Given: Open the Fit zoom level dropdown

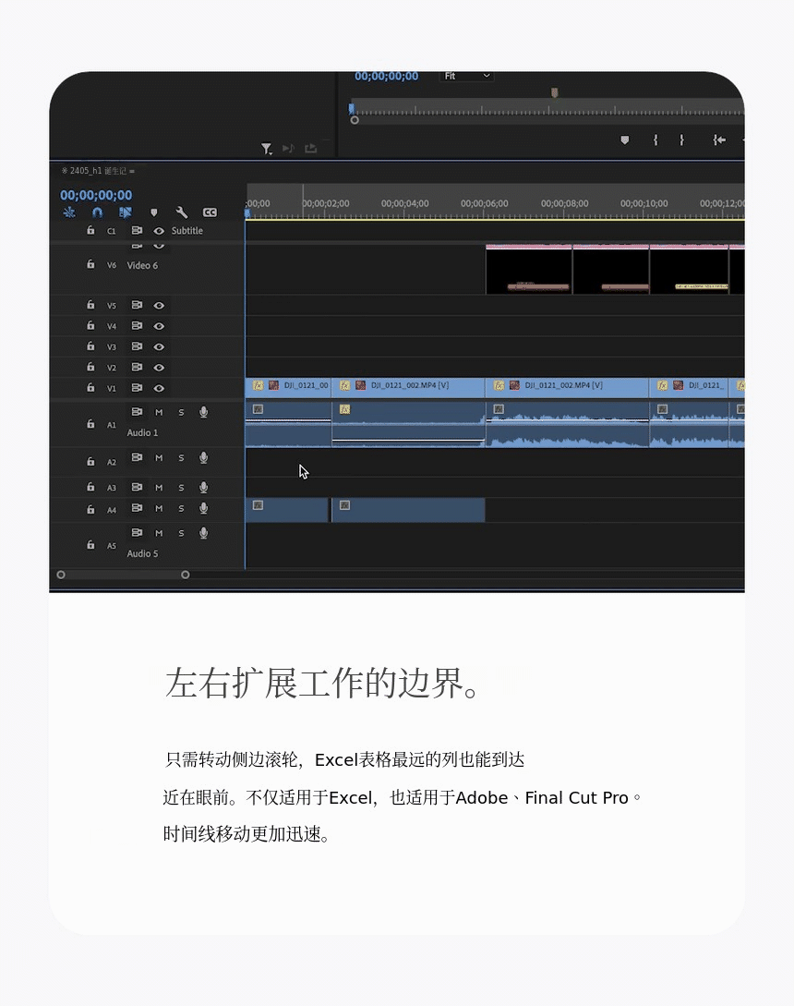Looking at the screenshot, I should tap(466, 76).
